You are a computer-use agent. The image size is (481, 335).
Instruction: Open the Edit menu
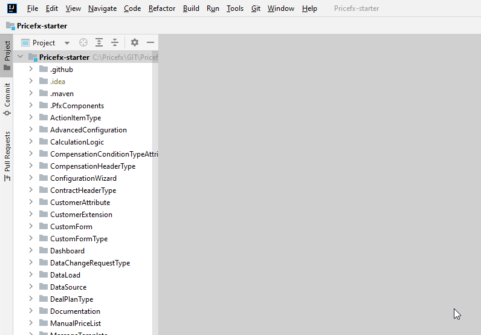coord(52,8)
